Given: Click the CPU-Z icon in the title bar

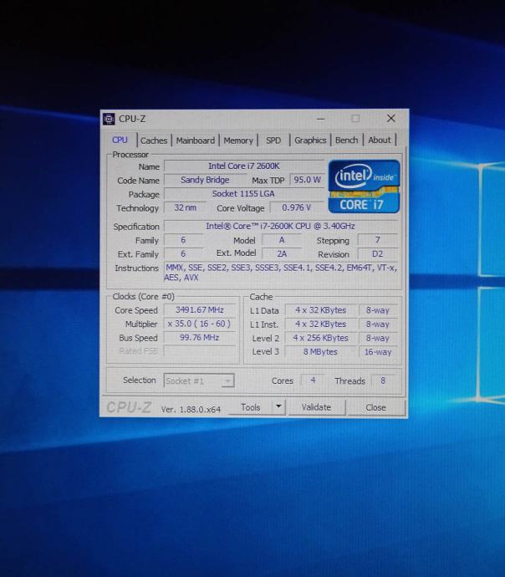Looking at the screenshot, I should pyautogui.click(x=110, y=119).
